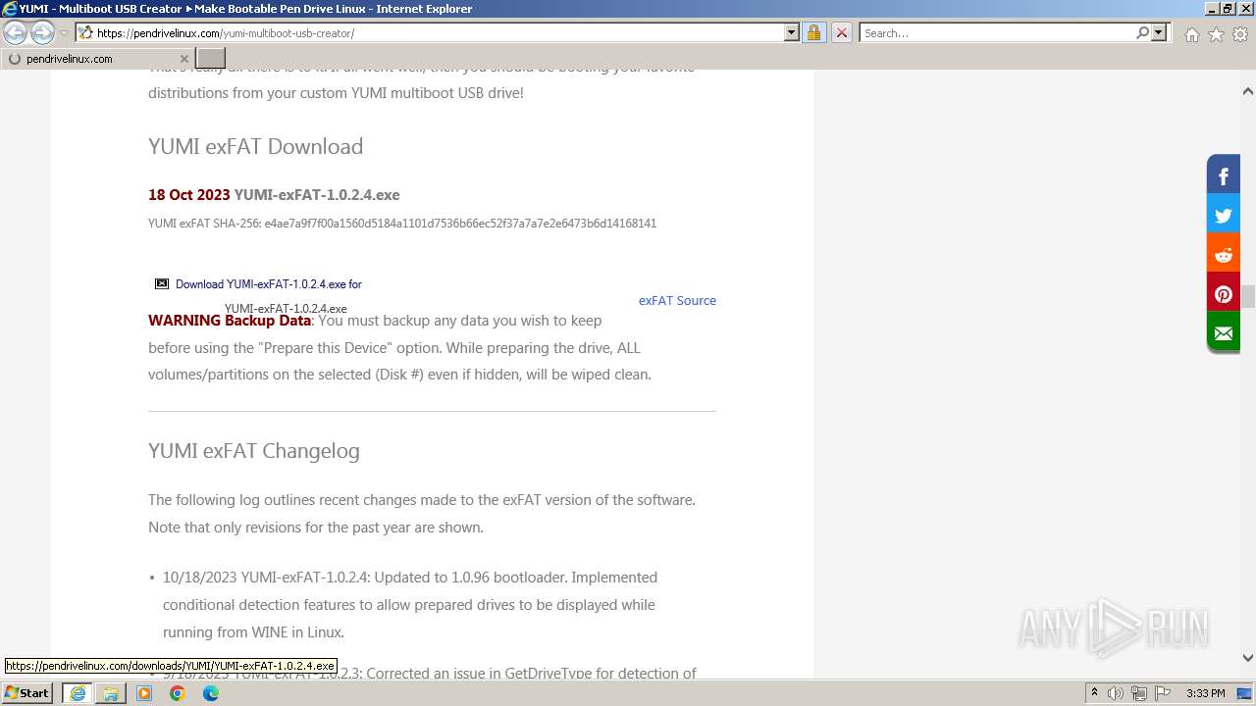Share page via Facebook icon

pyautogui.click(x=1224, y=176)
